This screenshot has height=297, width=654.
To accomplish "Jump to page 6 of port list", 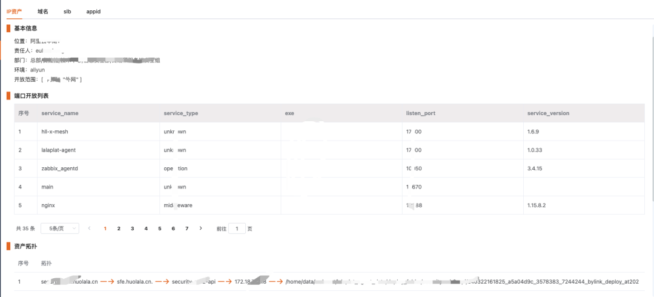I will click(173, 229).
